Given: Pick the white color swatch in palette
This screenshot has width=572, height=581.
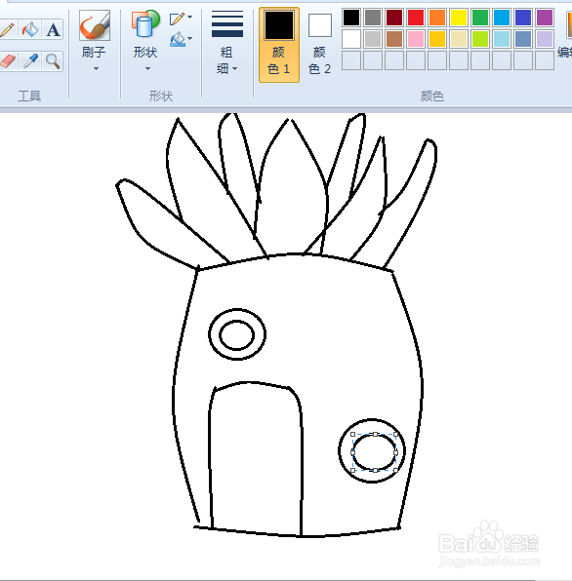Looking at the screenshot, I should [351, 39].
